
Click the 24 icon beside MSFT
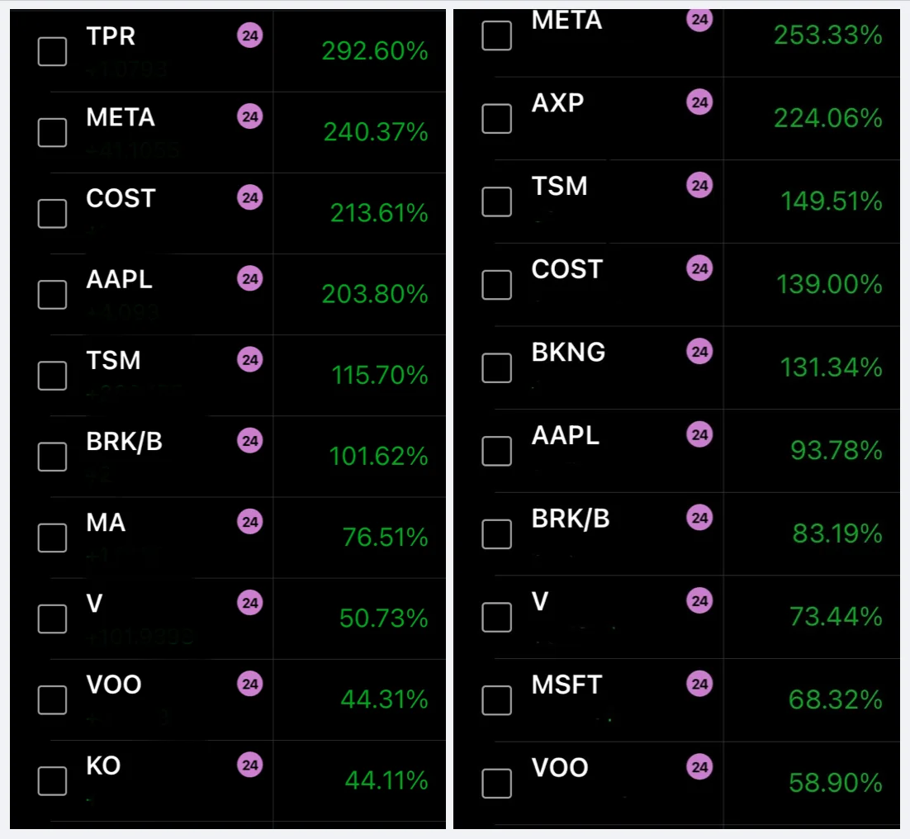699,685
